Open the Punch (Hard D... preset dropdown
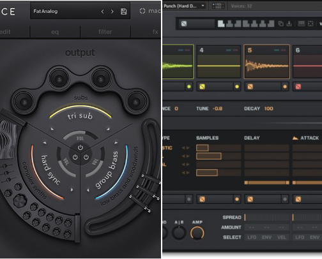Screen dimensions: 322x259 pyautogui.click(x=203, y=6)
